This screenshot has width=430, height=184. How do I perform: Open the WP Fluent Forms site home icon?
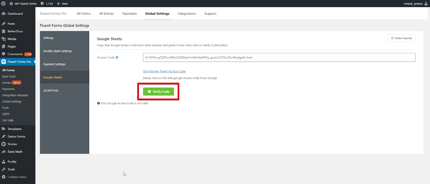(x=11, y=4)
